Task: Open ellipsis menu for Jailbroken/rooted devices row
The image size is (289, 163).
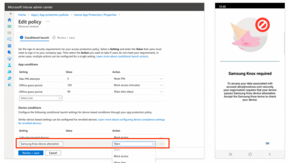Action: click(x=161, y=137)
